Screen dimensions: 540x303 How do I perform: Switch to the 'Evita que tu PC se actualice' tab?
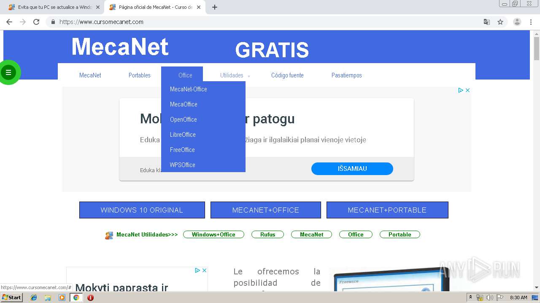54,7
